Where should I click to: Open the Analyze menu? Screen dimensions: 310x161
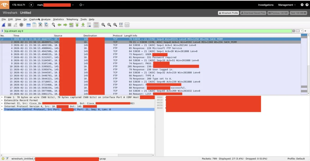[x=46, y=19]
